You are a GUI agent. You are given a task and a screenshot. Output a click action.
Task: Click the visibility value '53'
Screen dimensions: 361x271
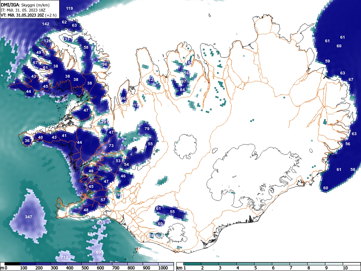coord(118,161)
